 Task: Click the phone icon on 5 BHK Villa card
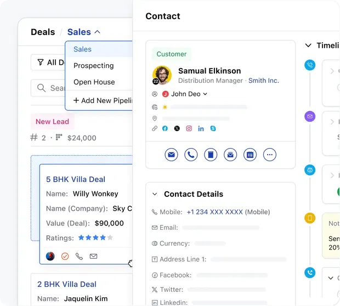79,256
